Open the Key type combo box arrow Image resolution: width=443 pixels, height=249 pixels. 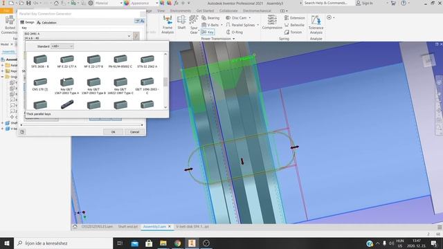pos(129,36)
